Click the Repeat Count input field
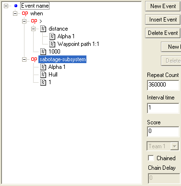This screenshot has height=186, width=181. tap(163, 85)
